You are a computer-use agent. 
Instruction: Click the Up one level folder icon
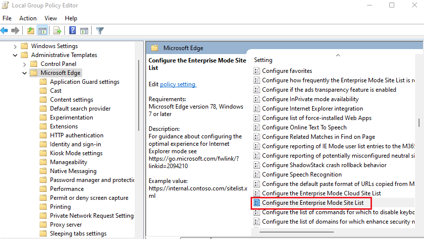coord(31,31)
